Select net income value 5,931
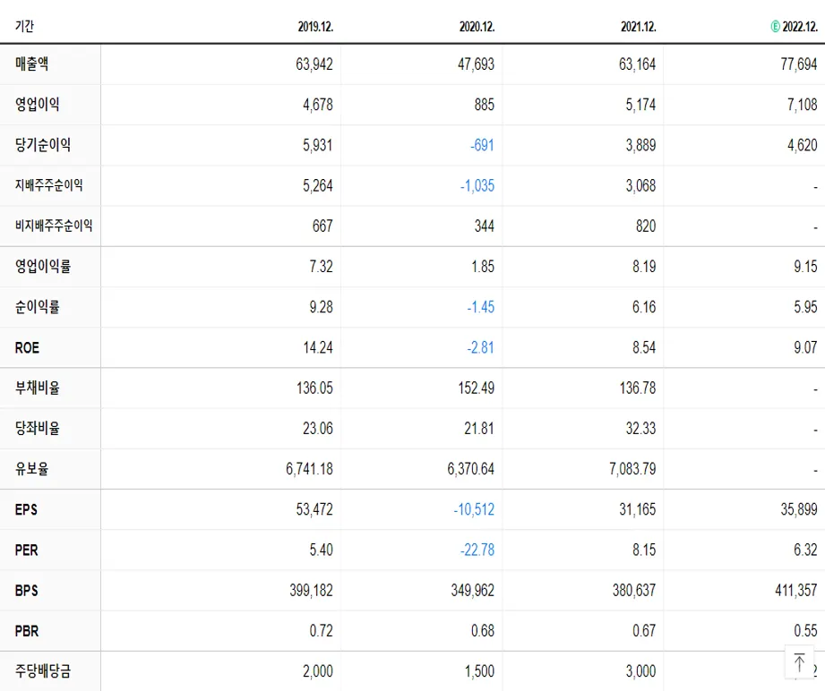The width and height of the screenshot is (825, 691). (x=318, y=145)
